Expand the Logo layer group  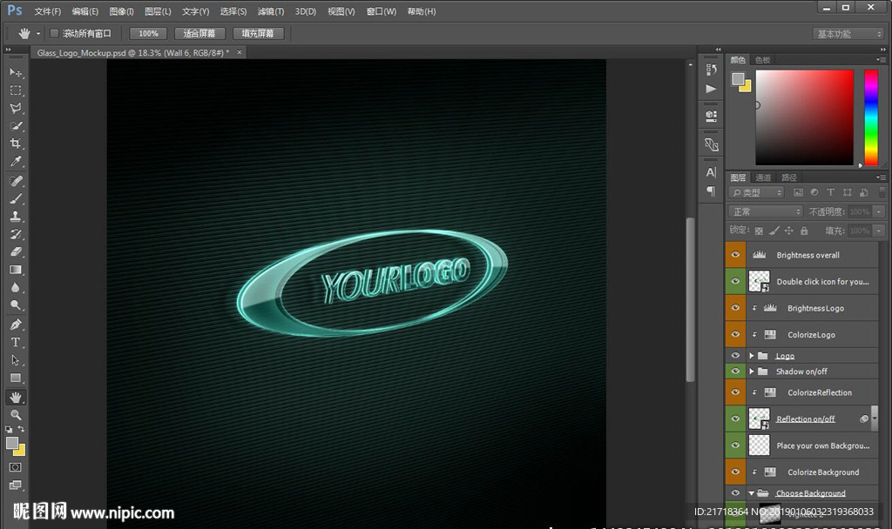point(752,356)
